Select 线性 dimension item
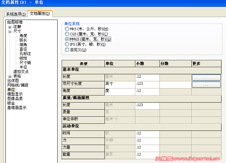The height and width of the screenshot is (163, 226). tap(23, 58)
